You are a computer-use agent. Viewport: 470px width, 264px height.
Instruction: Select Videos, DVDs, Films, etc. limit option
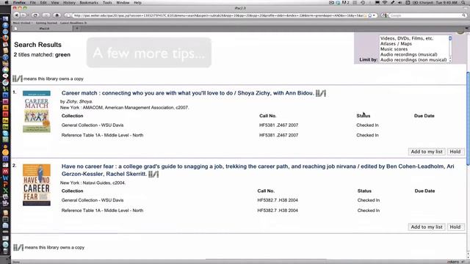(x=406, y=38)
